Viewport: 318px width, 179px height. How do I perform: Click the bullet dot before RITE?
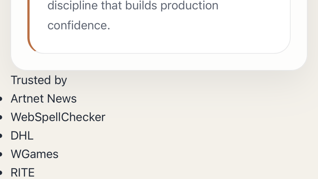click(1, 173)
